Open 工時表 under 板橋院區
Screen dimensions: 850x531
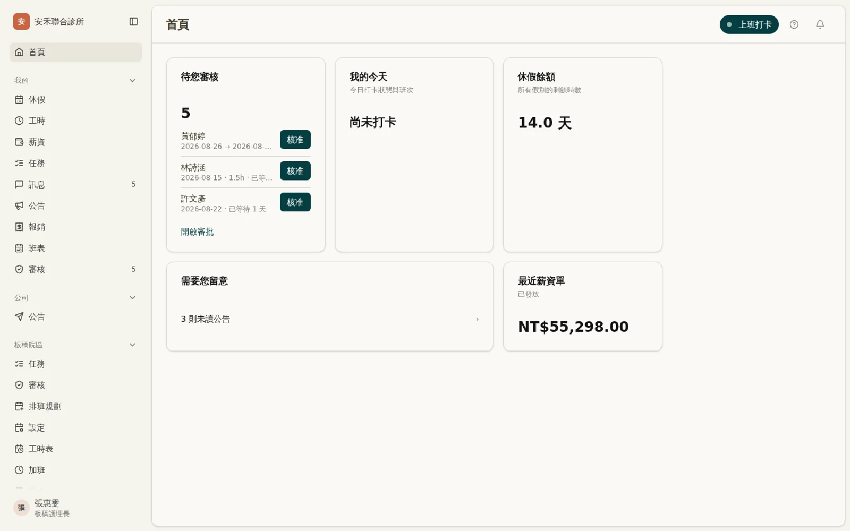tap(75, 449)
